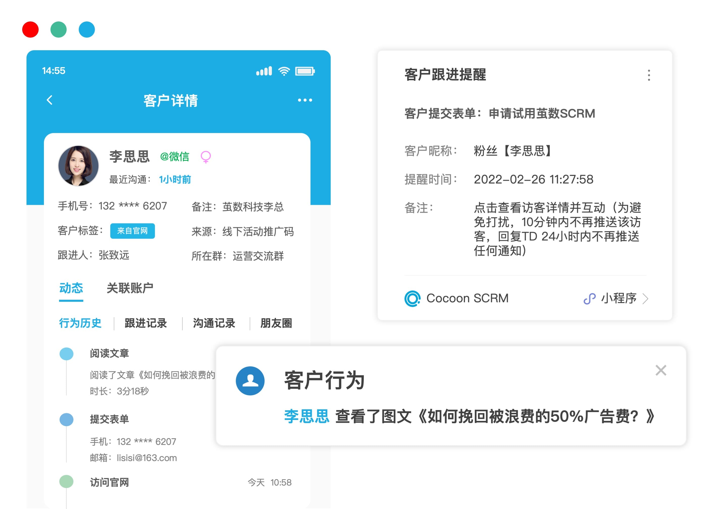Image resolution: width=727 pixels, height=509 pixels.
Task: Click the Wi-Fi status icon
Action: pos(284,71)
